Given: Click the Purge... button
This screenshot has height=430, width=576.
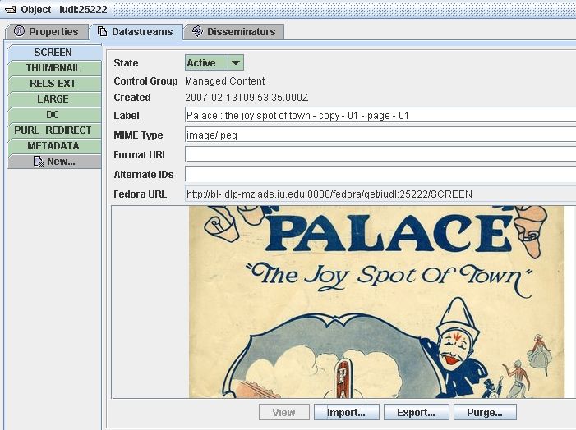Looking at the screenshot, I should click(485, 413).
